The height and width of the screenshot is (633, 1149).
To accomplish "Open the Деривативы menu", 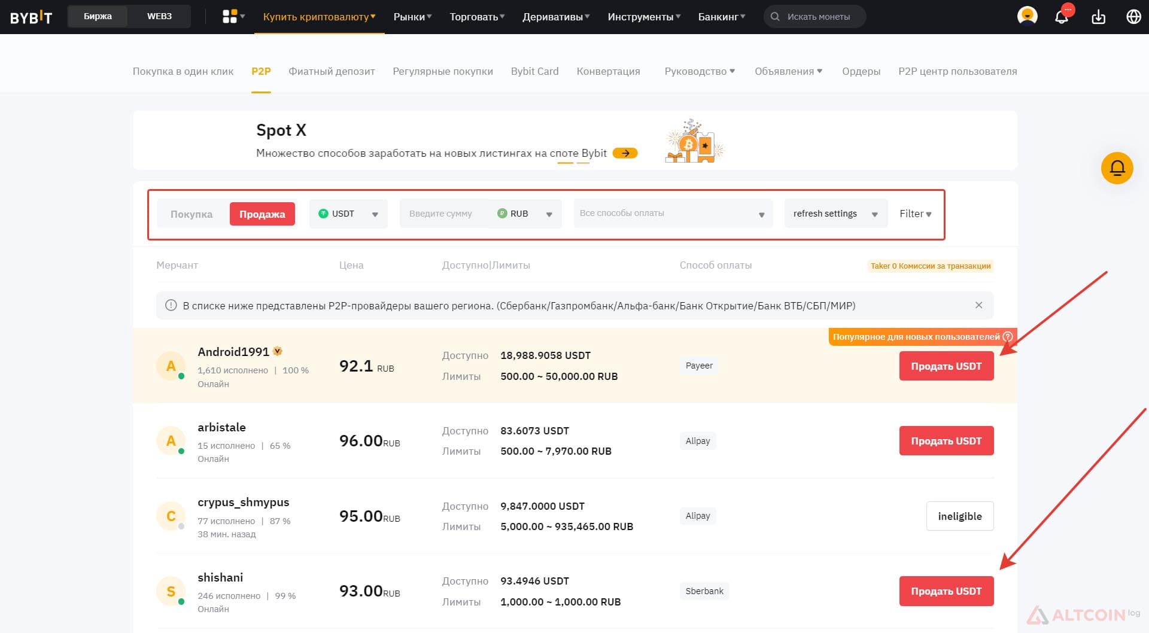I will coord(556,17).
